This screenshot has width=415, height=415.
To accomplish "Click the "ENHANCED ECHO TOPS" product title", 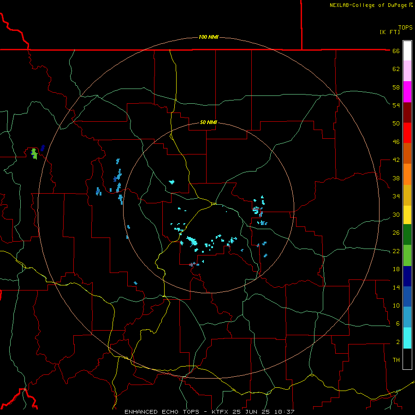I will pos(162,412).
